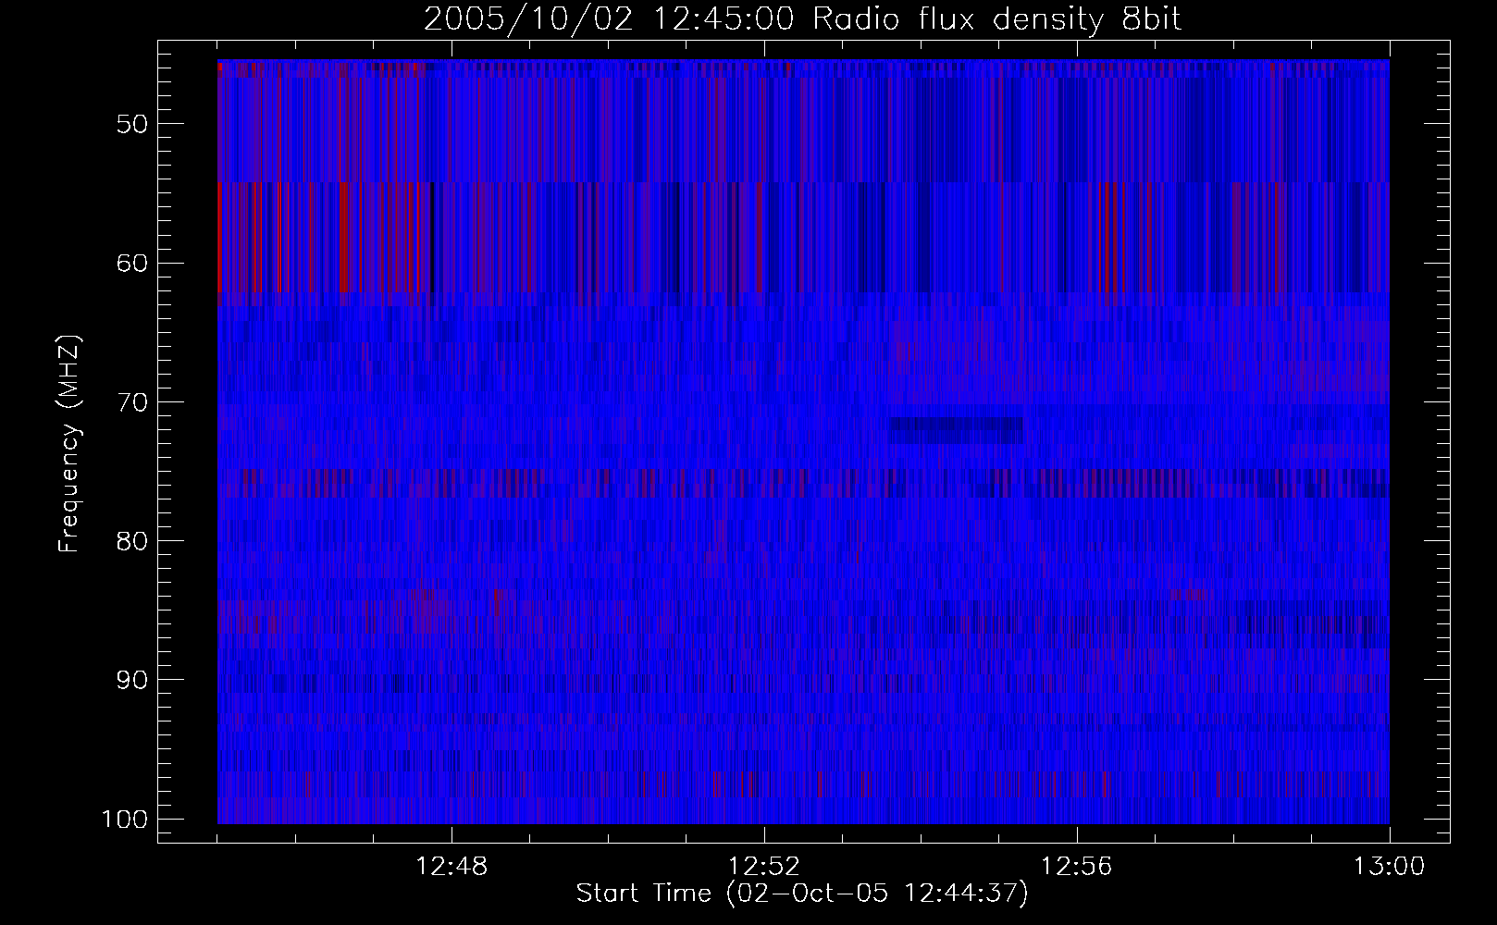This screenshot has height=925, width=1497.
Task: Select the 100 frequency tick label
Action: tap(125, 819)
